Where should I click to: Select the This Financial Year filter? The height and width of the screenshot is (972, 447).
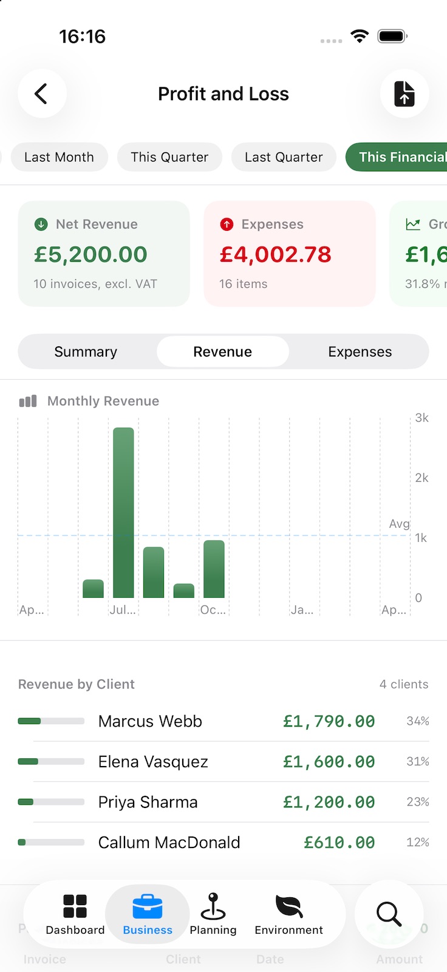click(x=397, y=157)
